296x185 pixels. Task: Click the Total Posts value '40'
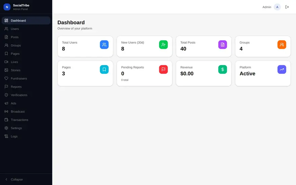tap(183, 49)
